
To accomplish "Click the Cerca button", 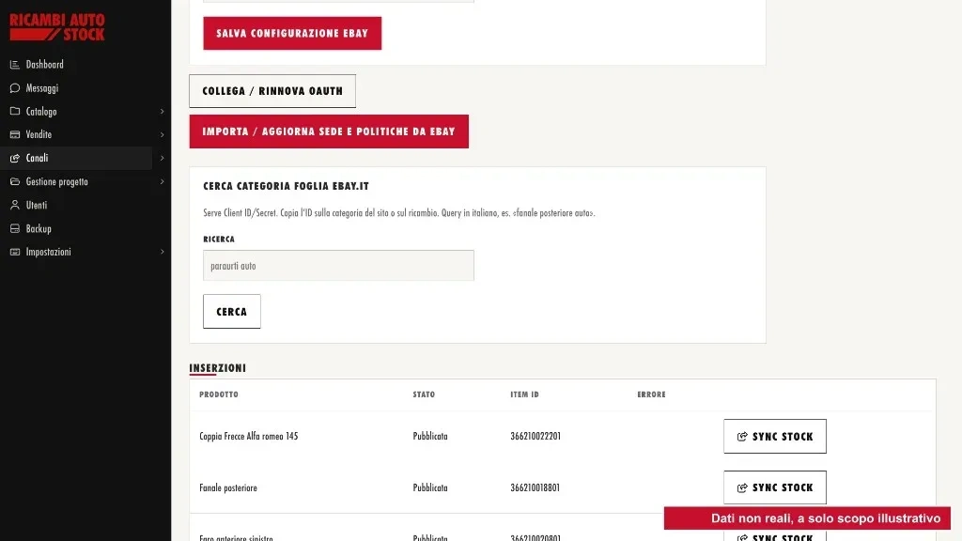I will pyautogui.click(x=232, y=312).
